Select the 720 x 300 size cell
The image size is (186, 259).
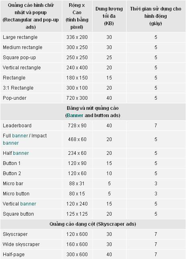point(77,98)
